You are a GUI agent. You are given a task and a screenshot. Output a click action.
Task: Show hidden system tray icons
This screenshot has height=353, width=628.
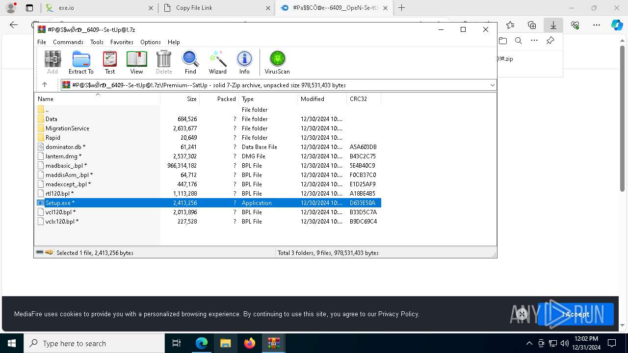529,343
